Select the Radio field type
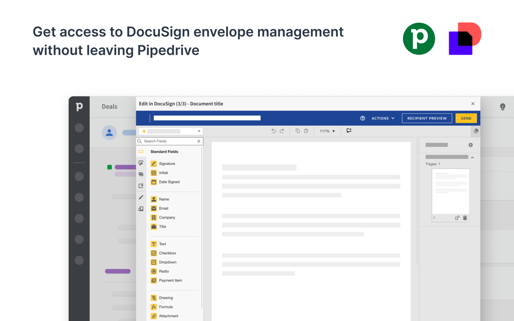 162,271
